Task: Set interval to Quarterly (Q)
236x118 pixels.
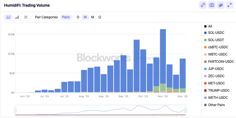Action: 100,17
